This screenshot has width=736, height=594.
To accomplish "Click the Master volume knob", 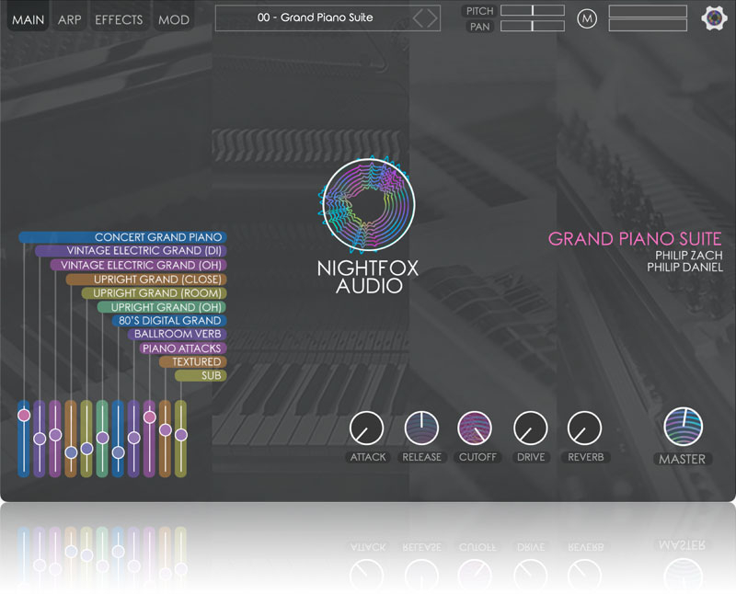I will point(683,427).
